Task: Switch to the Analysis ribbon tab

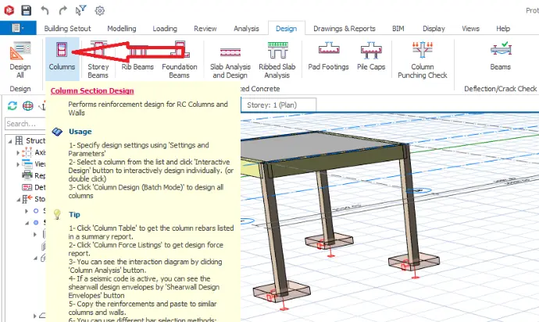Action: [x=246, y=29]
